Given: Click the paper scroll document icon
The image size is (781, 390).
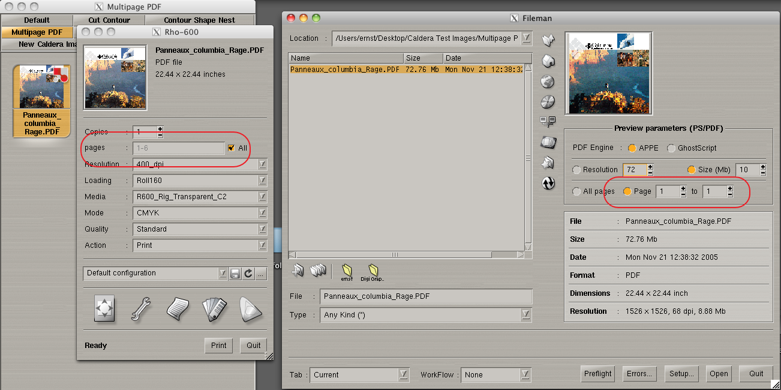Looking at the screenshot, I should (x=177, y=308).
